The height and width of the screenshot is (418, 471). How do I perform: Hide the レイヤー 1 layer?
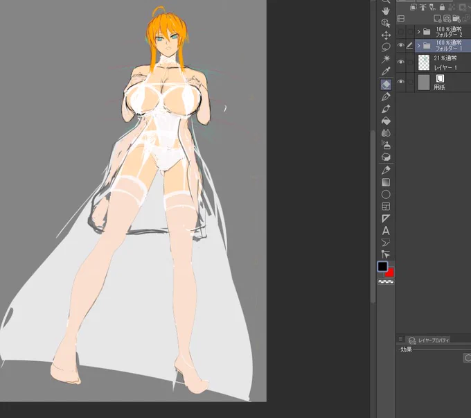coord(401,62)
